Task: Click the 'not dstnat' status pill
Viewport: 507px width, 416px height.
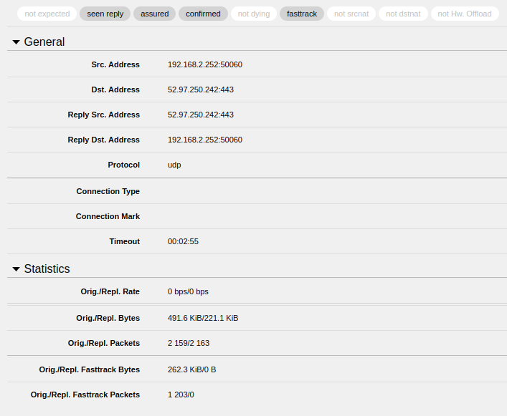Action: tap(403, 14)
